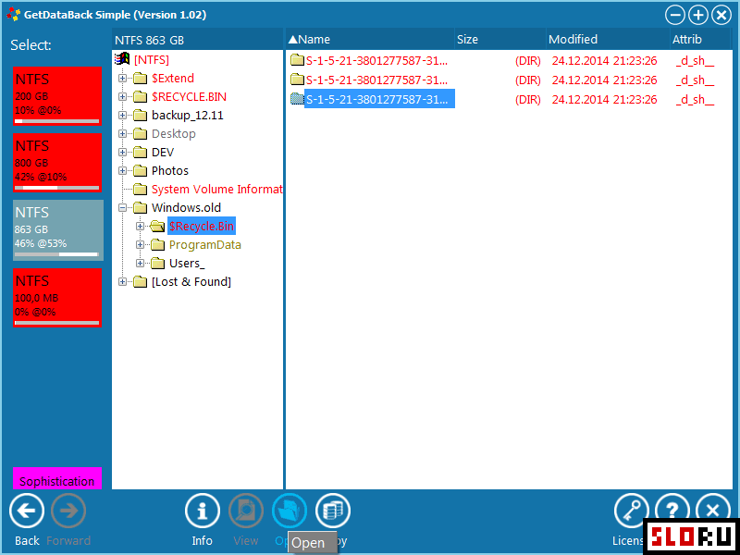Maximize the window with the plus button
The height and width of the screenshot is (555, 740).
pos(698,15)
